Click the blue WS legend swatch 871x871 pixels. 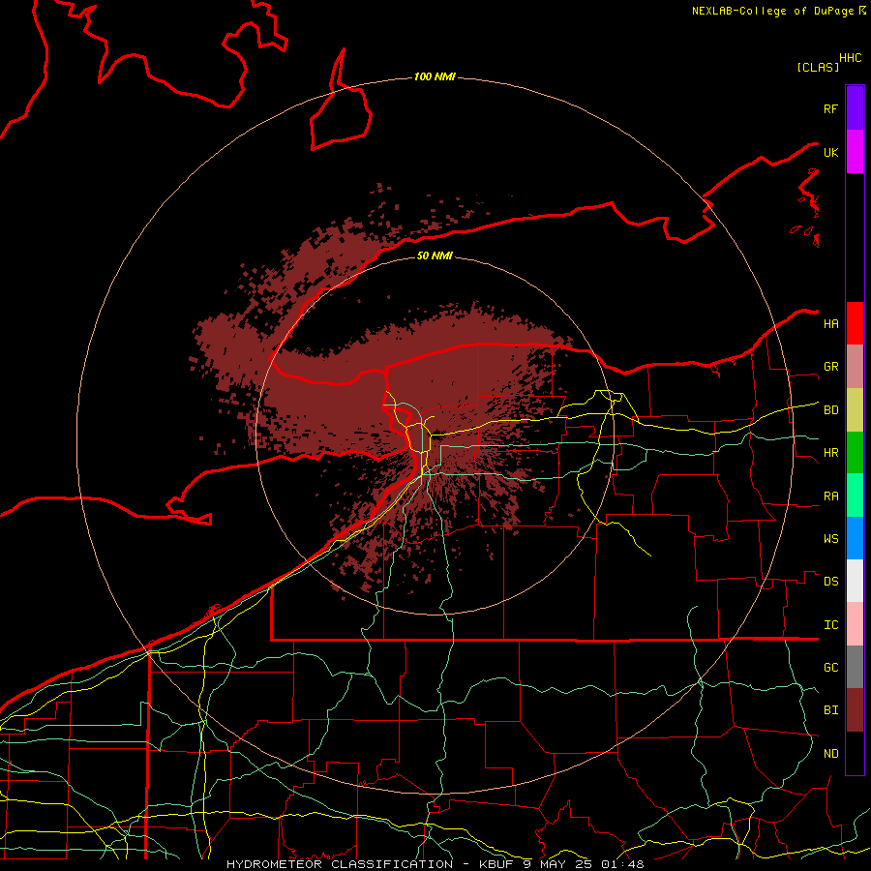coord(855,538)
